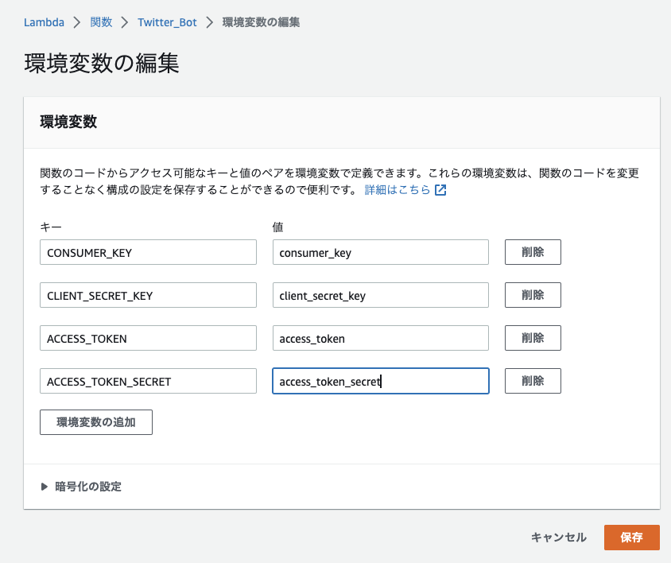Edit the ACCESS_TOKEN_SECRET key field
671x563 pixels.
tap(148, 381)
